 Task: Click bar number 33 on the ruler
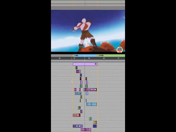pos(89,58)
